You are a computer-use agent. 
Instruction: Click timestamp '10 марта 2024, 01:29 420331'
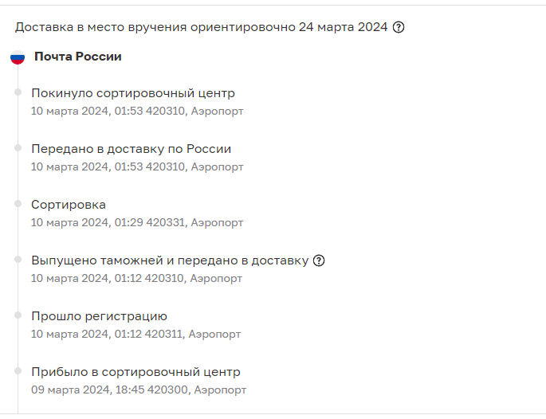pyautogui.click(x=108, y=222)
